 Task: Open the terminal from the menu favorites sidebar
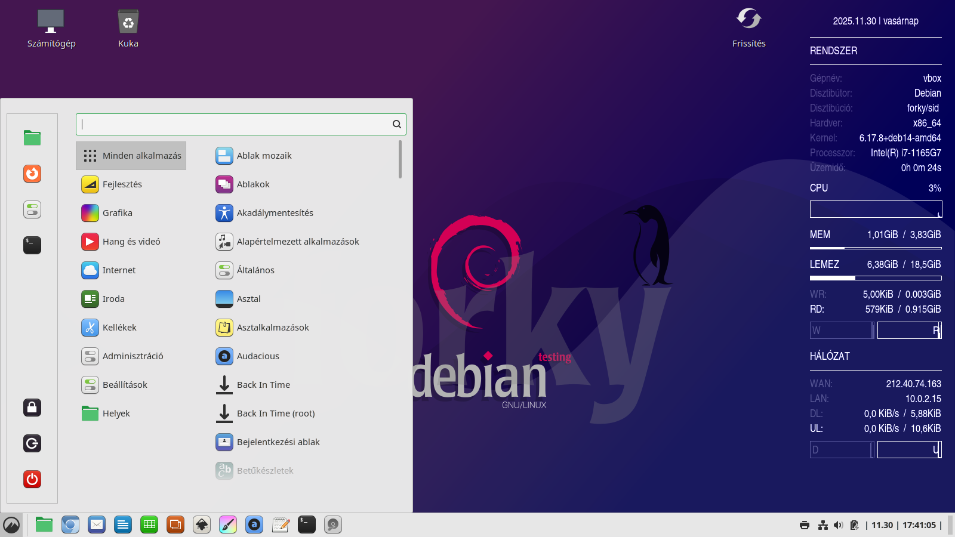[32, 245]
